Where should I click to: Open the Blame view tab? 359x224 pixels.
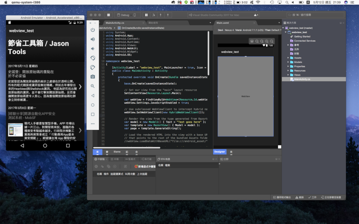point(117,152)
